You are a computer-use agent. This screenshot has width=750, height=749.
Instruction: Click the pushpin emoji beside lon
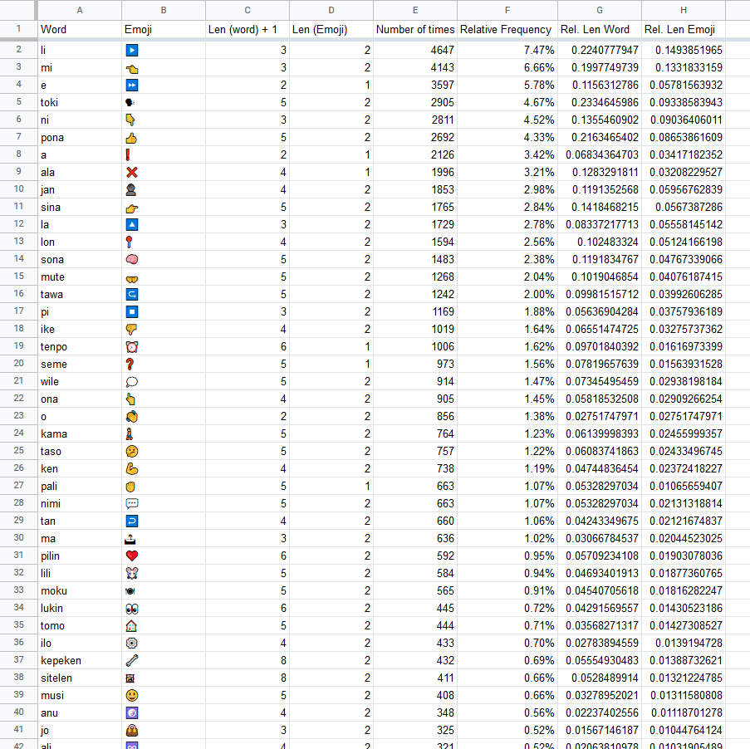point(129,242)
